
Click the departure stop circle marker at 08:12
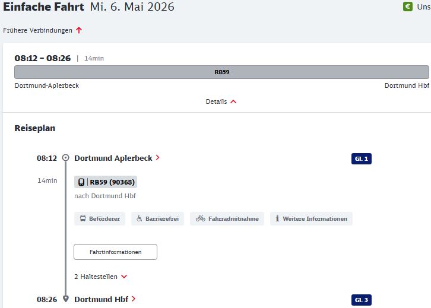point(65,158)
